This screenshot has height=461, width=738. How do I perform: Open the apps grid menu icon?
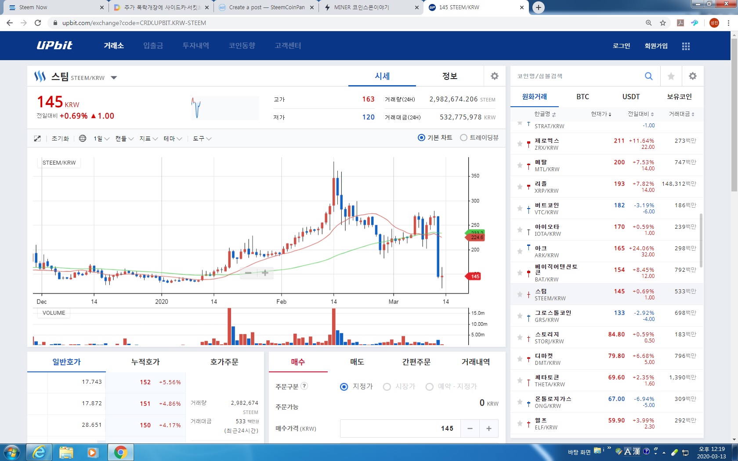(686, 46)
